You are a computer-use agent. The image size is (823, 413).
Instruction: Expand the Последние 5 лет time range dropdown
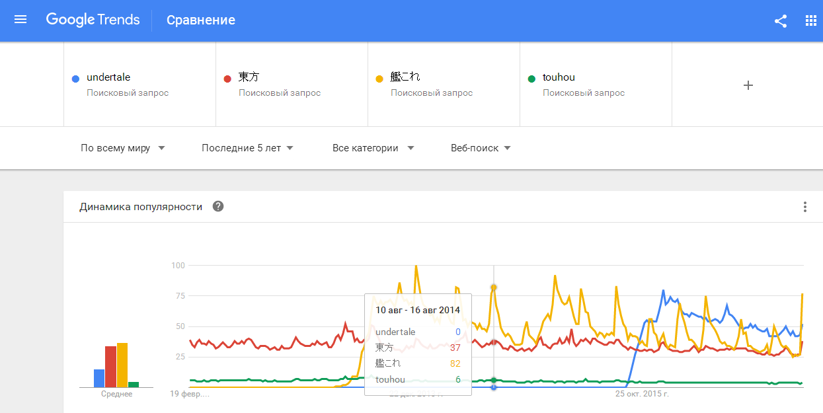248,148
